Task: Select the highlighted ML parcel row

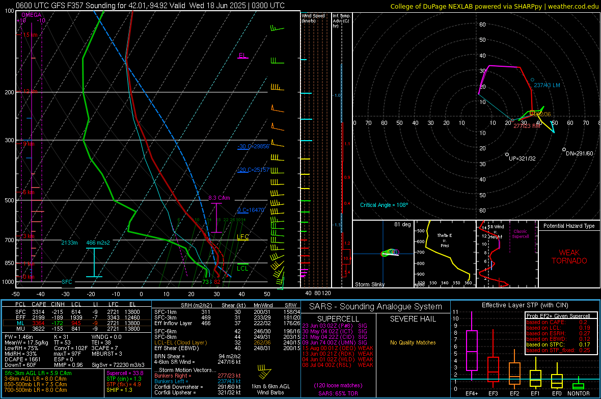Action: pyautogui.click(x=77, y=323)
